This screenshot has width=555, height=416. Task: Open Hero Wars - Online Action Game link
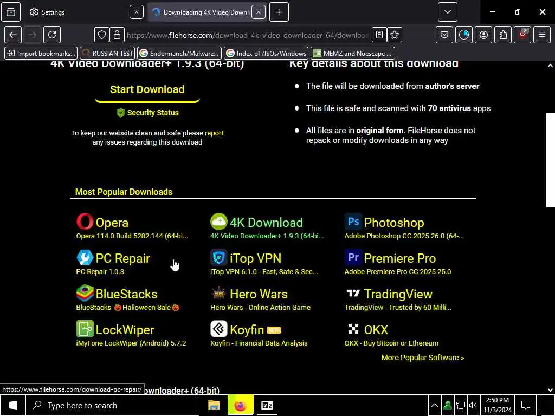[260, 308]
